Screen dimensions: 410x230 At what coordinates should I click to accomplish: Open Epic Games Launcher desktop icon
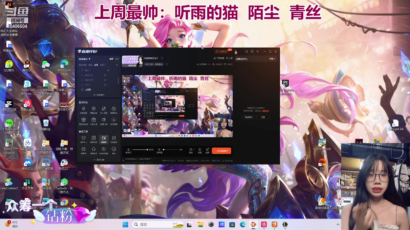pyautogui.click(x=285, y=88)
